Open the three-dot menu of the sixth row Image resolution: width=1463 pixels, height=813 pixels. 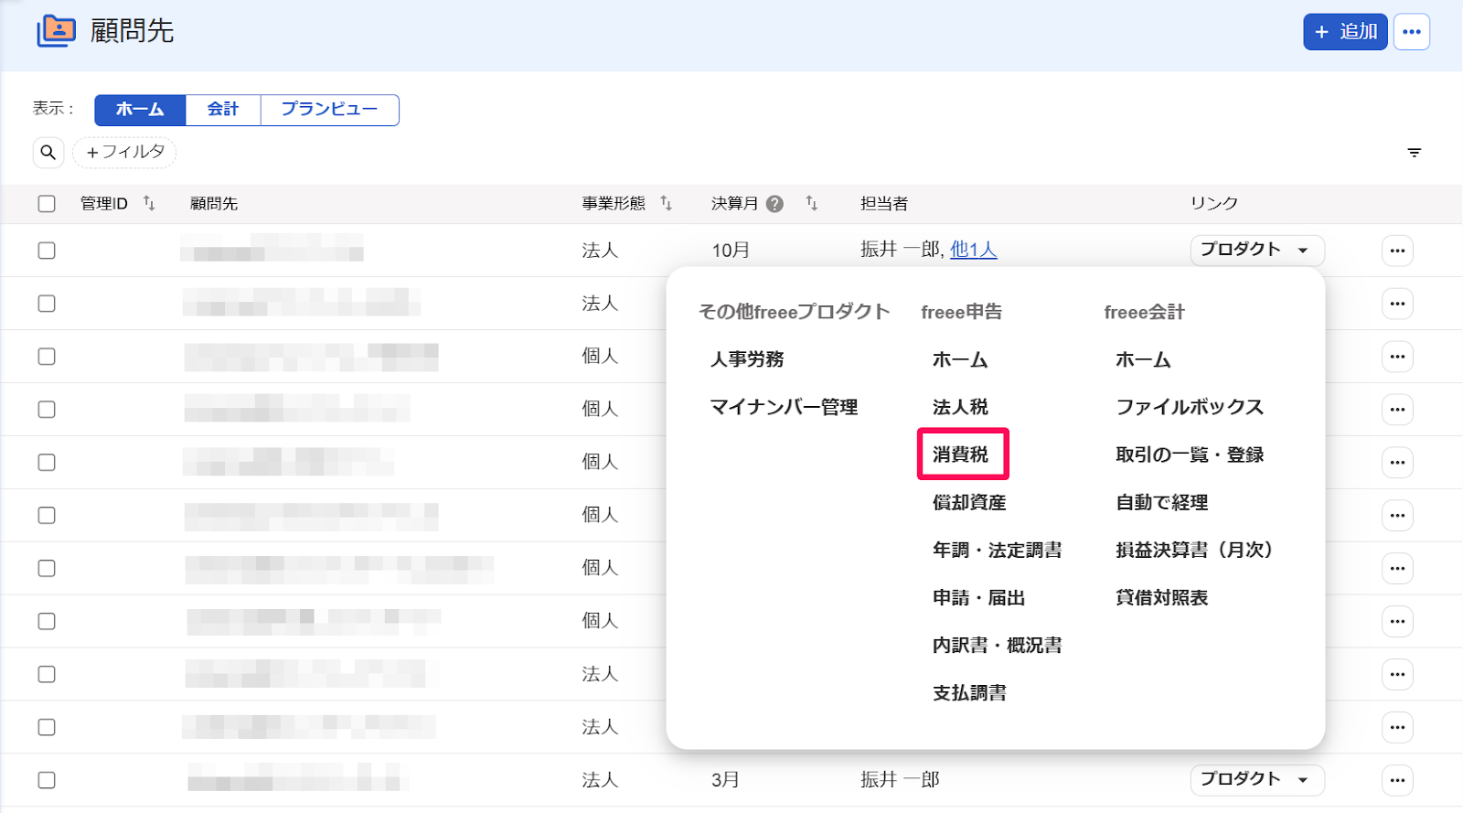tap(1397, 516)
